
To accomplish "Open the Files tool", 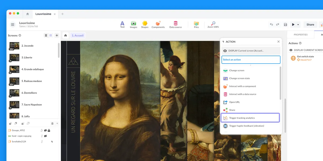I will tap(196, 24).
